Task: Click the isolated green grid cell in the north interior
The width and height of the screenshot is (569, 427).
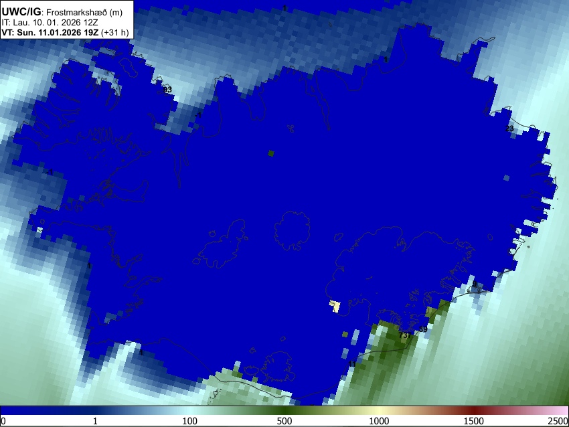Action: pyautogui.click(x=270, y=153)
